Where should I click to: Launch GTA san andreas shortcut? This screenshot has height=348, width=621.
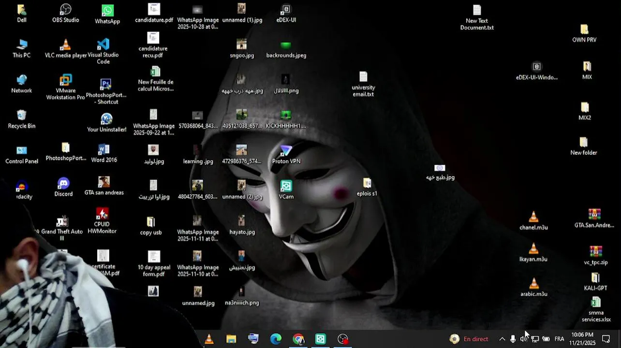[x=104, y=186]
